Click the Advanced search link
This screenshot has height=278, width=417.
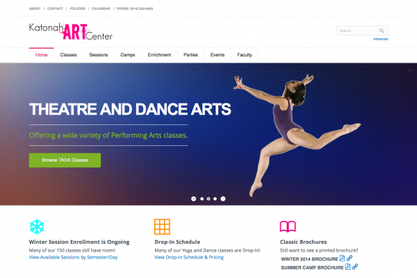381,39
